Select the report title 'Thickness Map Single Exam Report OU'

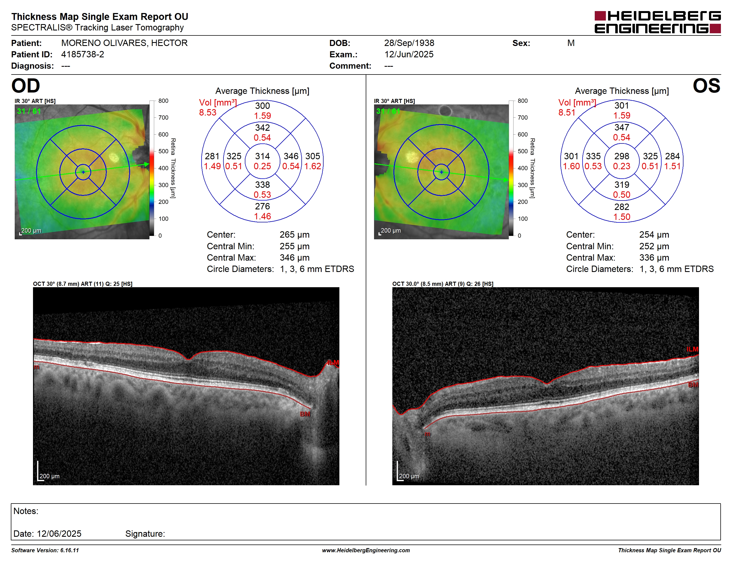[100, 16]
